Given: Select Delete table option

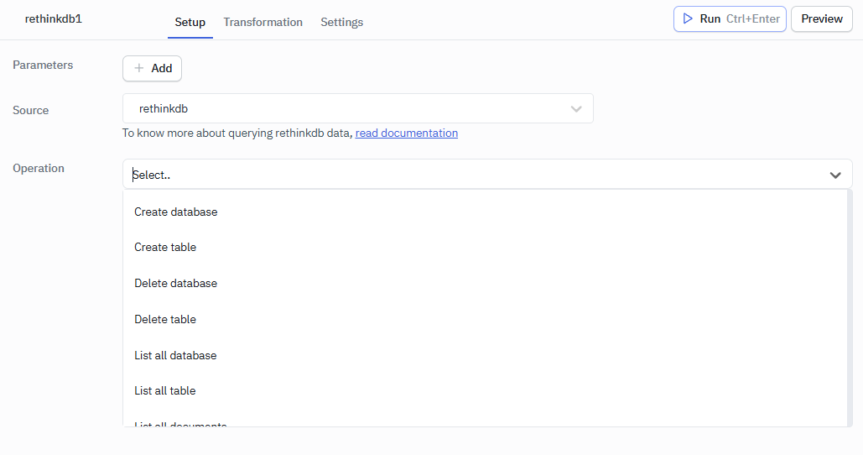Looking at the screenshot, I should coord(165,319).
